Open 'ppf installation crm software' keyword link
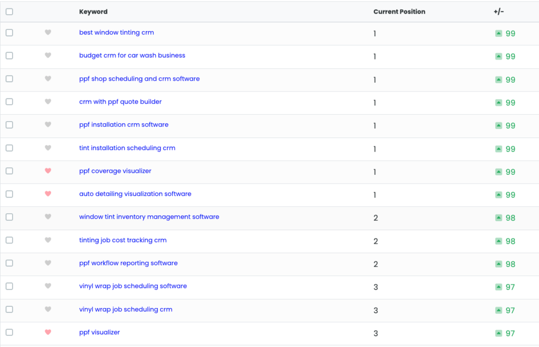 pyautogui.click(x=124, y=124)
